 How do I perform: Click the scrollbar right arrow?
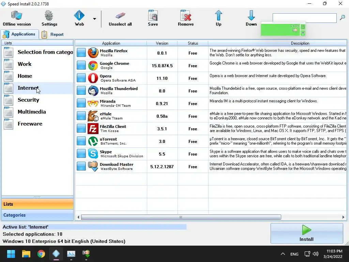(x=343, y=217)
